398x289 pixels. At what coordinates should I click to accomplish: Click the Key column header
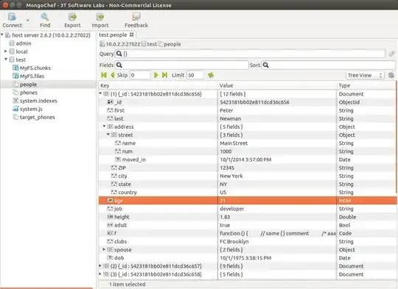pyautogui.click(x=158, y=85)
